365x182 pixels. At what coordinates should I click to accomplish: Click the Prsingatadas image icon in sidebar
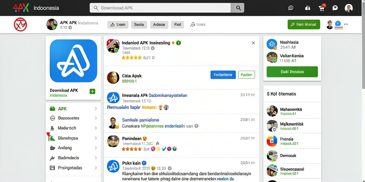coord(53,168)
